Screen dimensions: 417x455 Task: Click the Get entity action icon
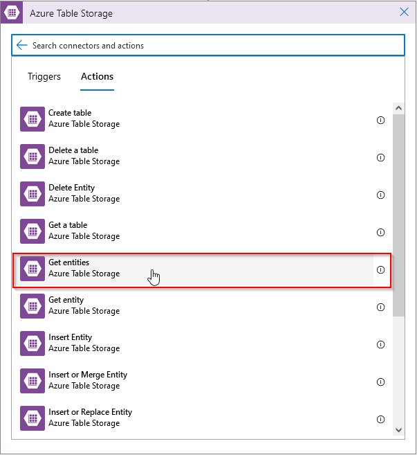point(33,306)
